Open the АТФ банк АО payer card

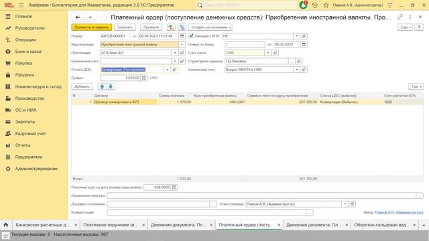182,53
